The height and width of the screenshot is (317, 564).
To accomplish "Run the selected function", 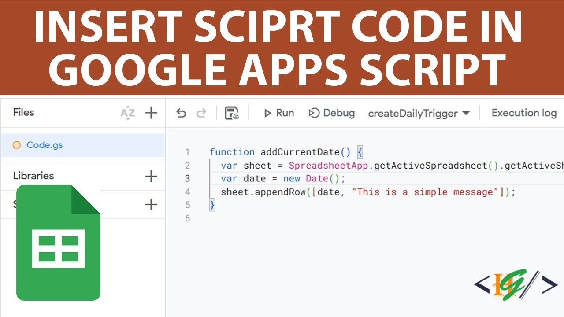I will click(x=278, y=113).
